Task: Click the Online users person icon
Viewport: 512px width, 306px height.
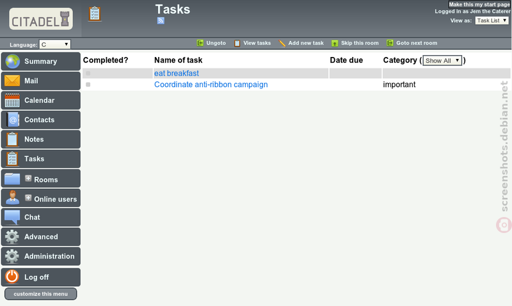Action: (x=12, y=198)
